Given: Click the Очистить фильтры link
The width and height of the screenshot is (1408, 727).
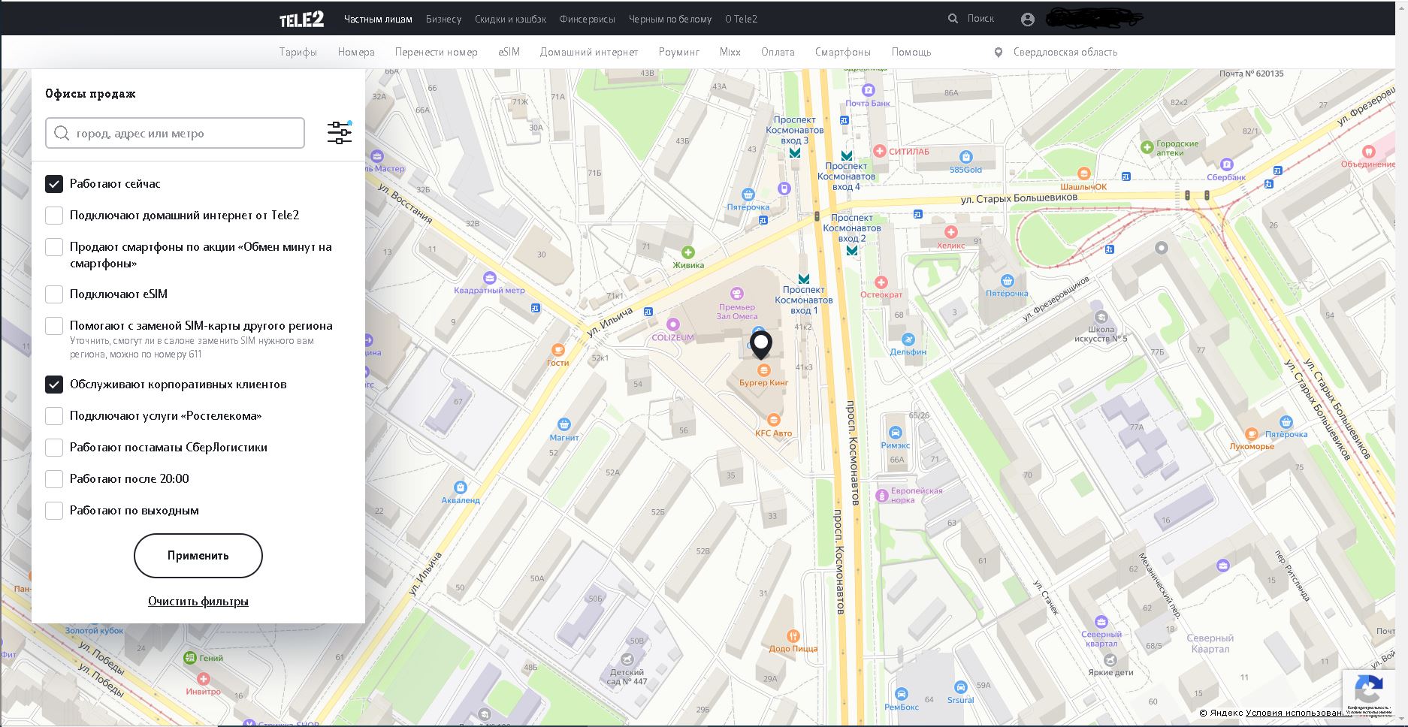Looking at the screenshot, I should pos(198,602).
